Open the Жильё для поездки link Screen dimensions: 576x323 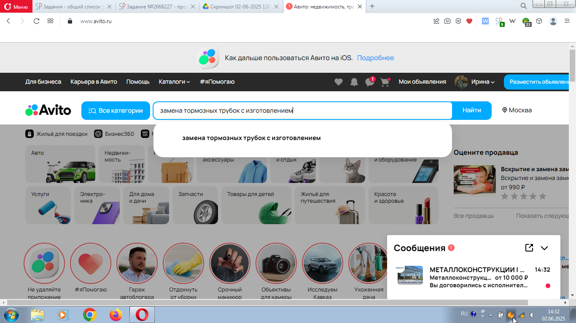pyautogui.click(x=57, y=134)
